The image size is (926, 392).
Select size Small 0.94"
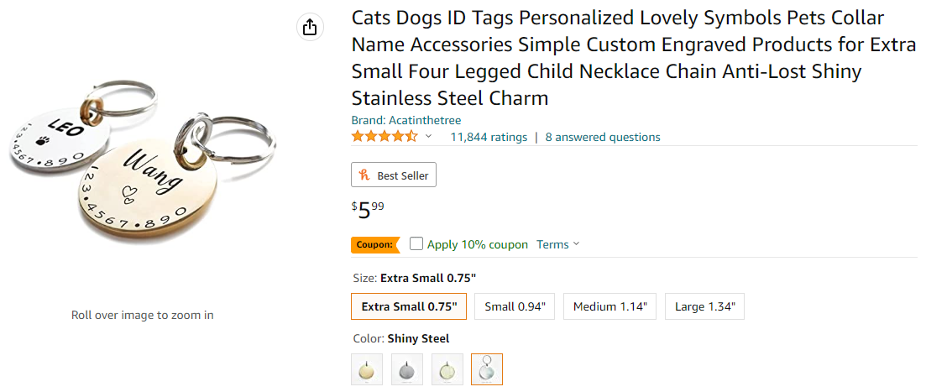pyautogui.click(x=515, y=306)
